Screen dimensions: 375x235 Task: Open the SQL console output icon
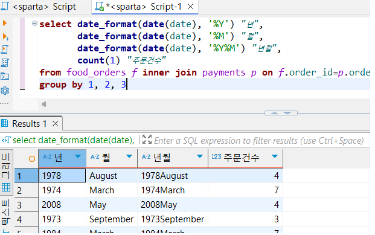pyautogui.click(x=5, y=77)
